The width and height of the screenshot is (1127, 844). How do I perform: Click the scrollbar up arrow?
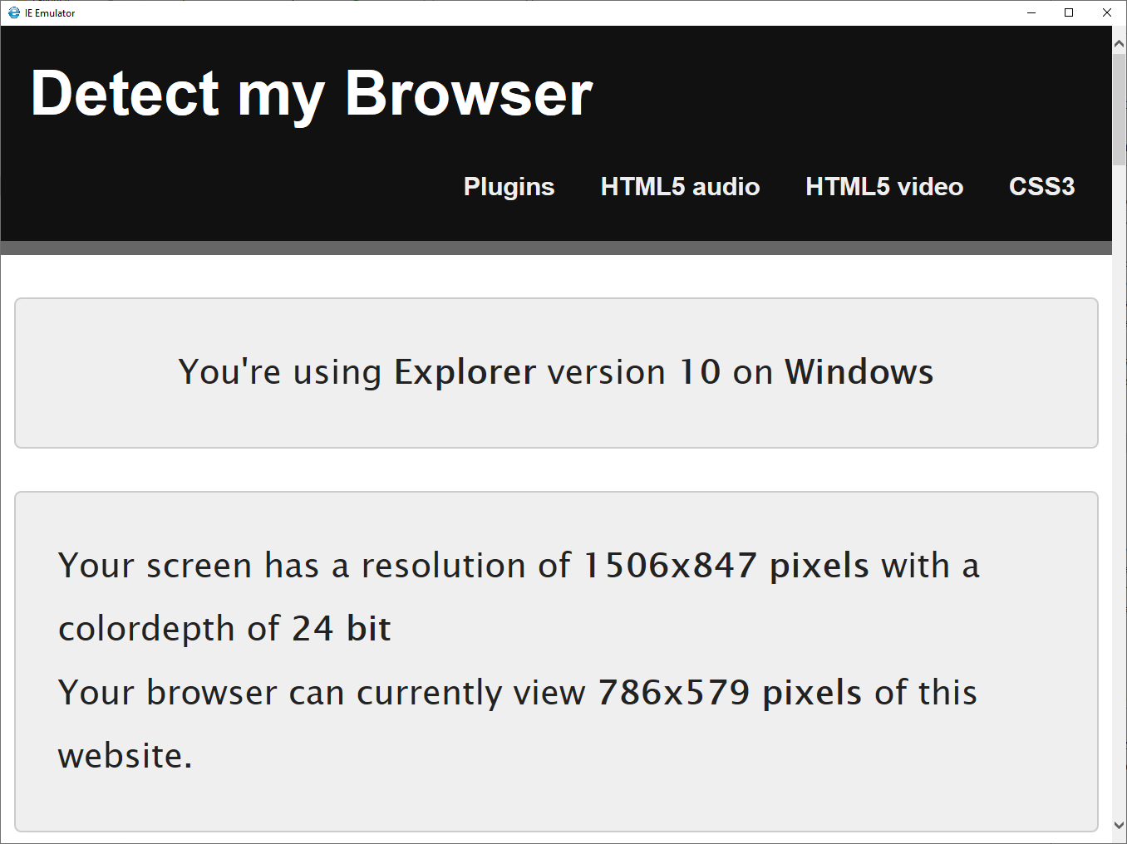click(x=1119, y=43)
